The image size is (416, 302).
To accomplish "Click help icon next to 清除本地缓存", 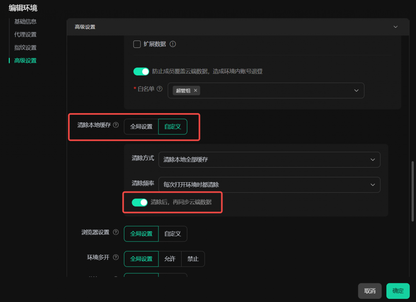I will click(x=116, y=125).
